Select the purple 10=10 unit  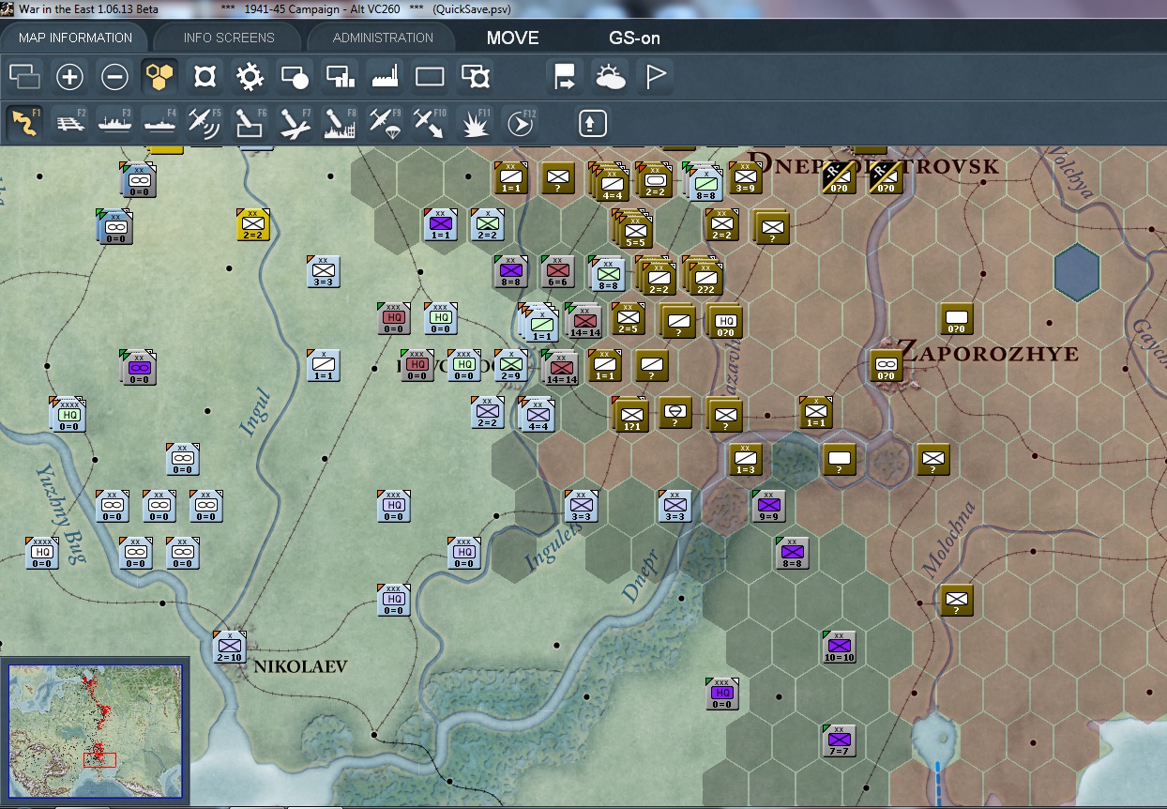[839, 647]
